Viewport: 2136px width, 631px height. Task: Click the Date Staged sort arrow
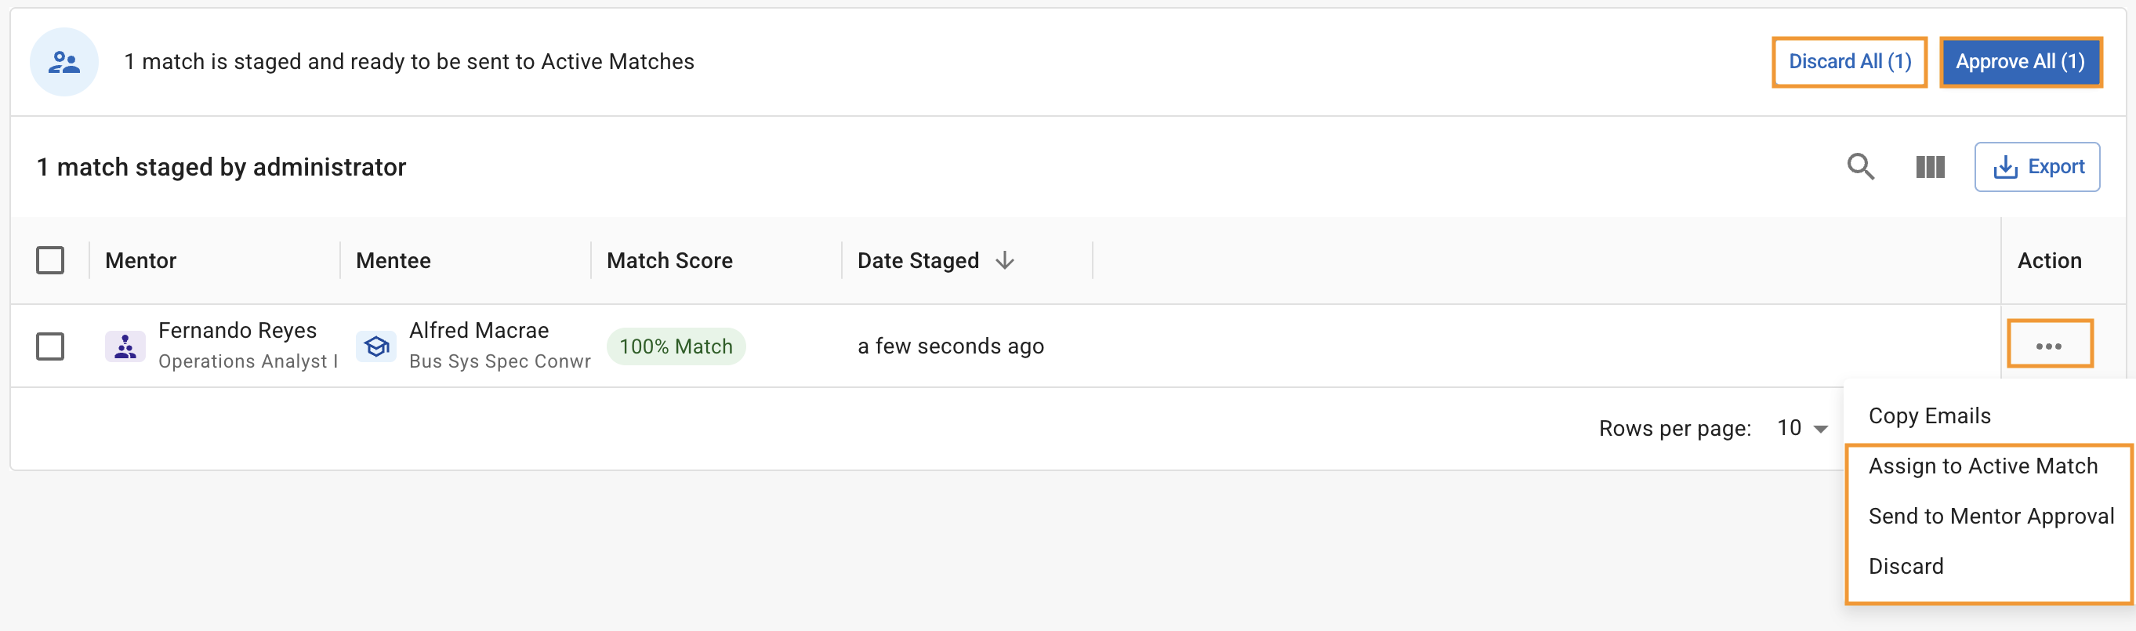1005,260
